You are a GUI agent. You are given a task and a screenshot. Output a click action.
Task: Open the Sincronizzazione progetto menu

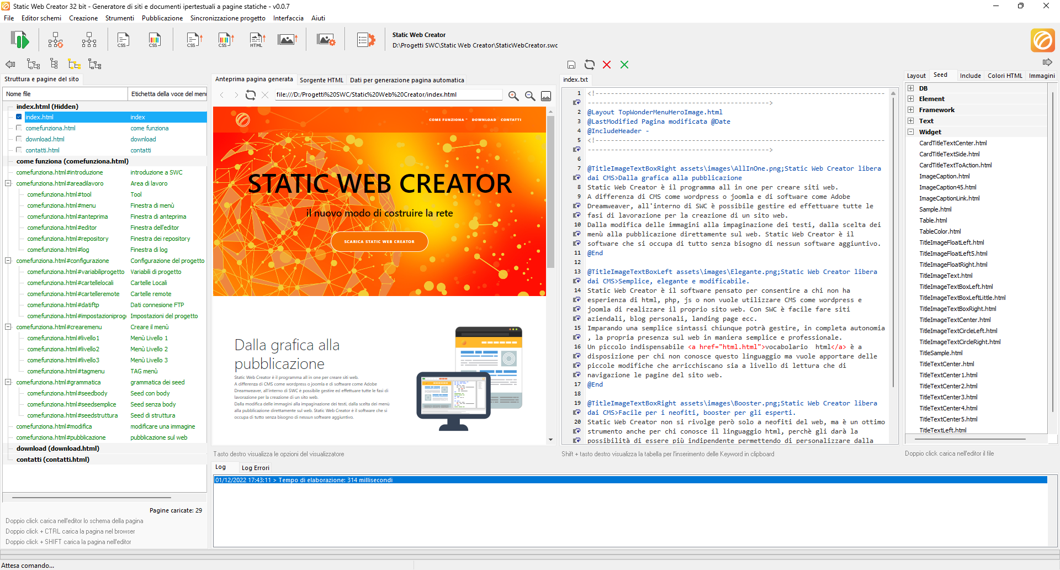coord(228,18)
